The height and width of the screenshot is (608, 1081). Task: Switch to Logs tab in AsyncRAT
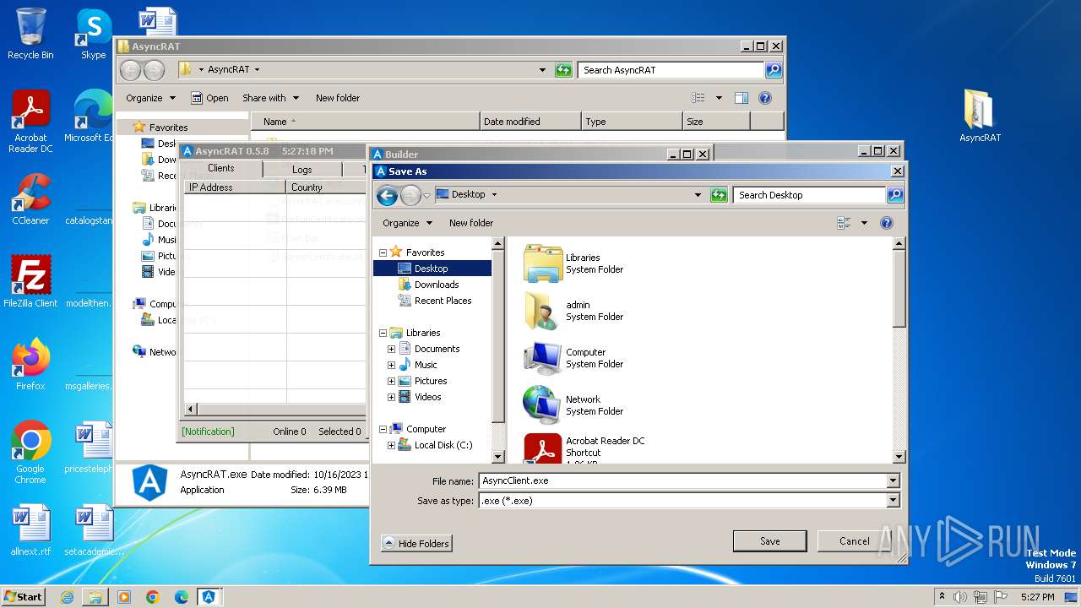click(301, 169)
